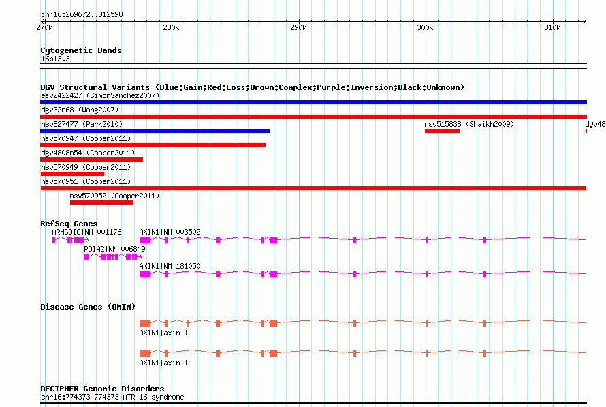The width and height of the screenshot is (606, 407).
Task: Click the esv2422427 blue gain variant bar
Action: click(313, 102)
